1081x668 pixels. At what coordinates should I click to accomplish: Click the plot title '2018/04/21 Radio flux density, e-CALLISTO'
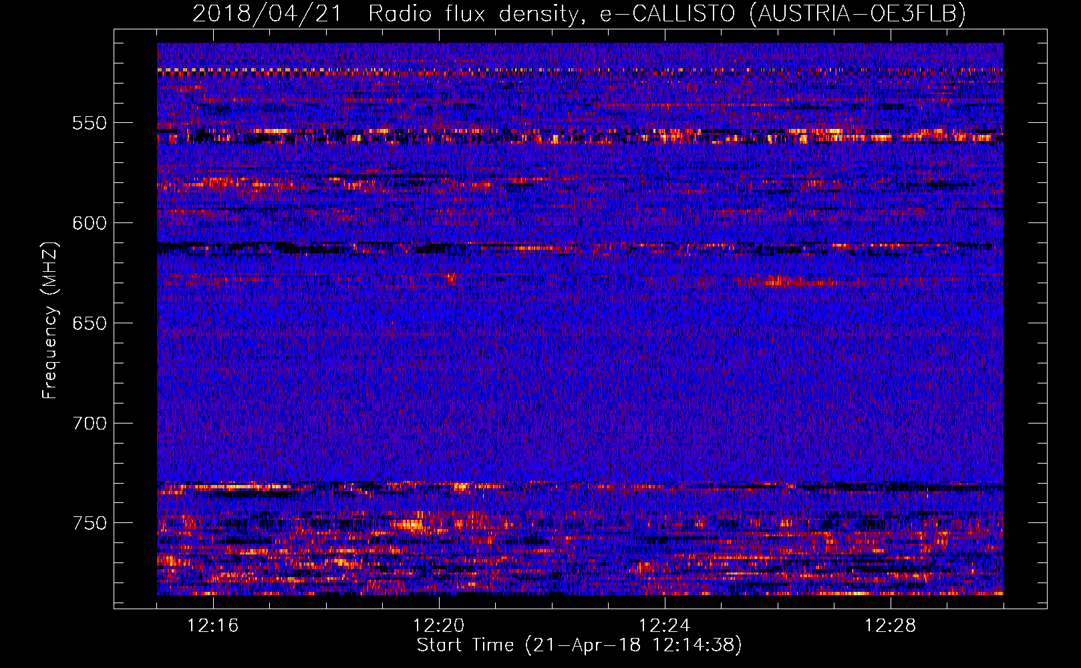tap(579, 14)
